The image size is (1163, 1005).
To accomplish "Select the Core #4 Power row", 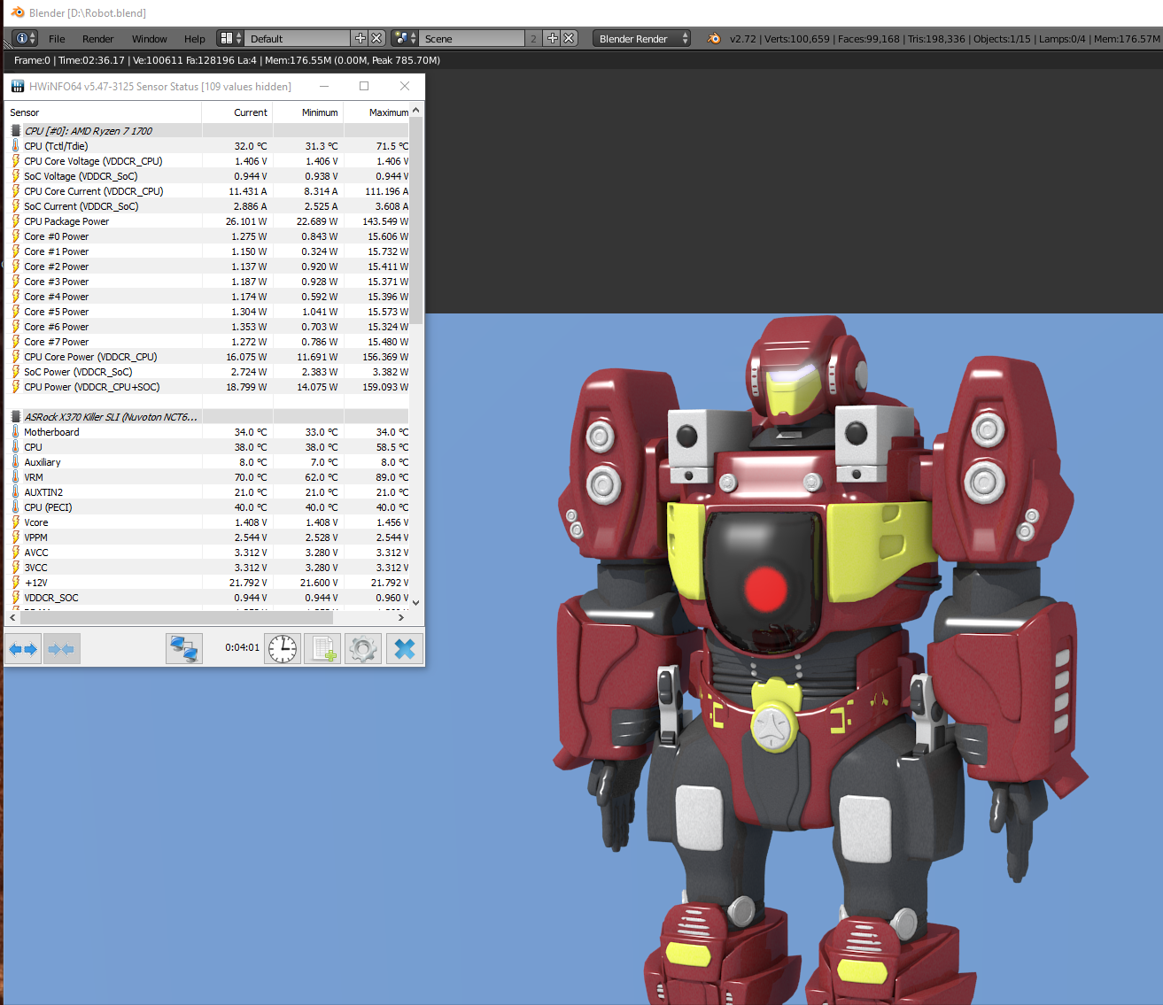I will coord(208,297).
